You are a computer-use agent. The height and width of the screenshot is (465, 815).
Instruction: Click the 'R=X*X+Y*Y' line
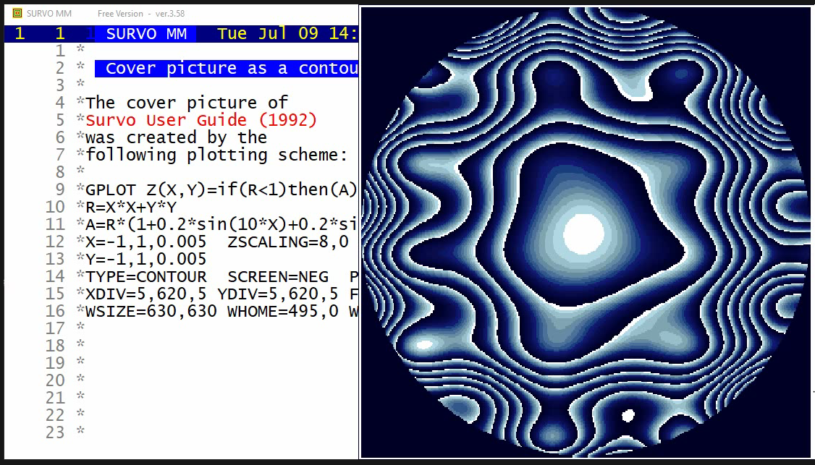131,207
